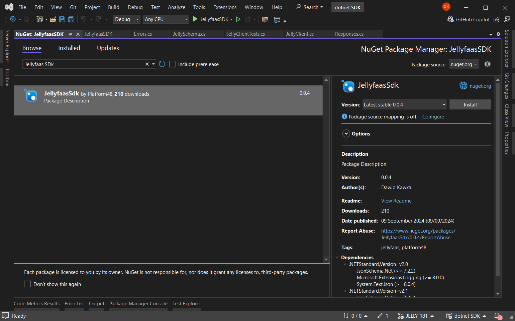Viewport: 515px width, 321px height.
Task: Open the JellyfaasSDK startup project dropdown arrow
Action: [x=232, y=19]
